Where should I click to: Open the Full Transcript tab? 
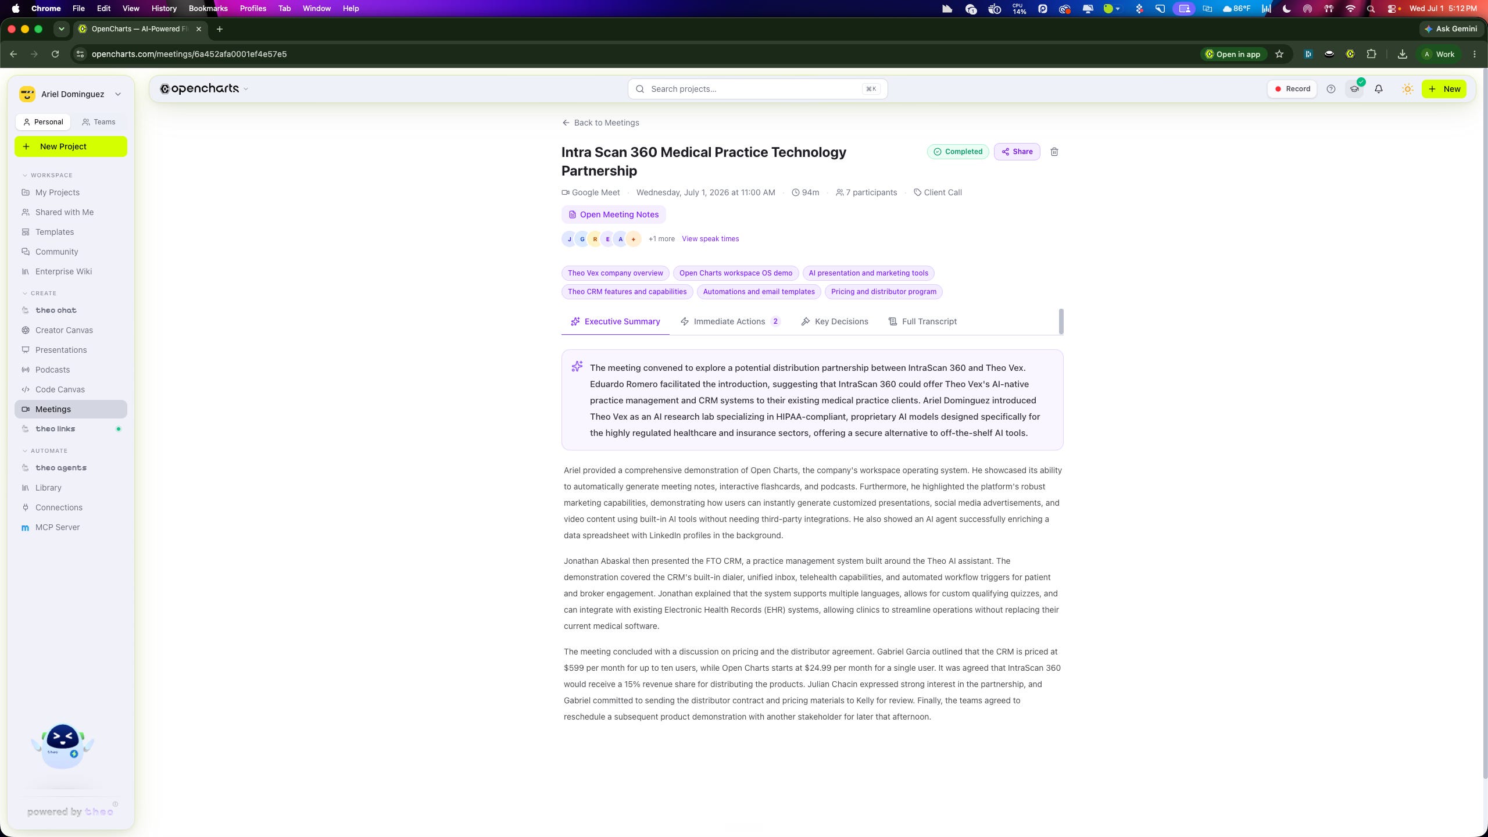[922, 321]
